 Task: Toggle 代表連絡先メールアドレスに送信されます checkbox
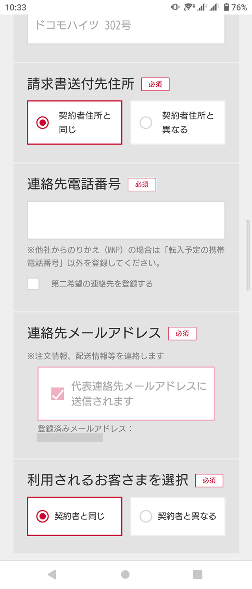pos(57,394)
